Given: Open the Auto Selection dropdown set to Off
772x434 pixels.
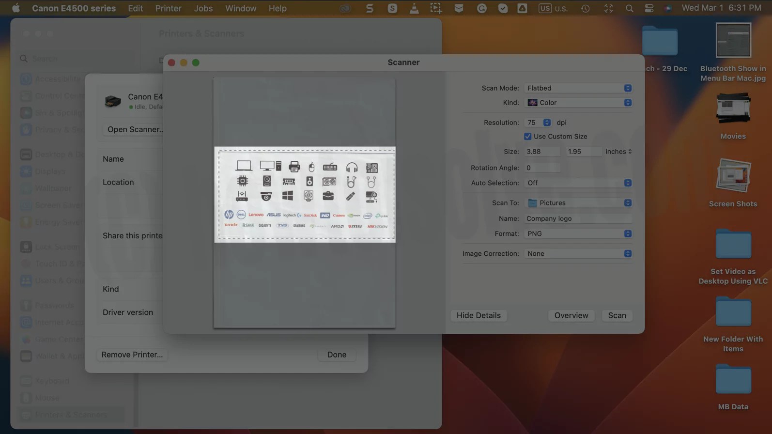Looking at the screenshot, I should [x=578, y=183].
